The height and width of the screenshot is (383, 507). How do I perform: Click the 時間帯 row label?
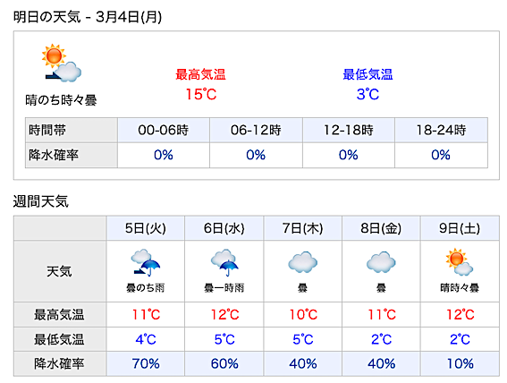tap(47, 130)
